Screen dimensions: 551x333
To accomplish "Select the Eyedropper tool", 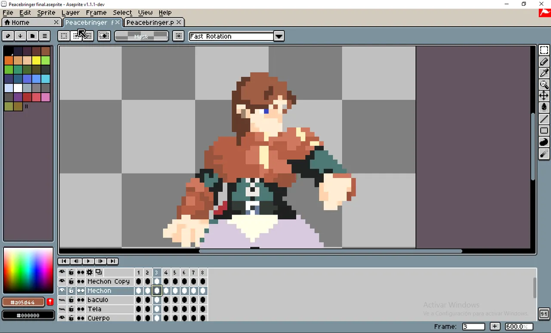I will [x=544, y=73].
